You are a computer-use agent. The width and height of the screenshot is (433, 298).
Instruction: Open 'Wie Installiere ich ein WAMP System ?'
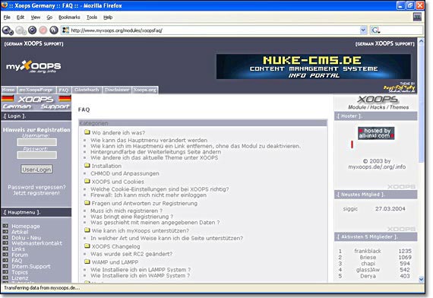click(141, 276)
